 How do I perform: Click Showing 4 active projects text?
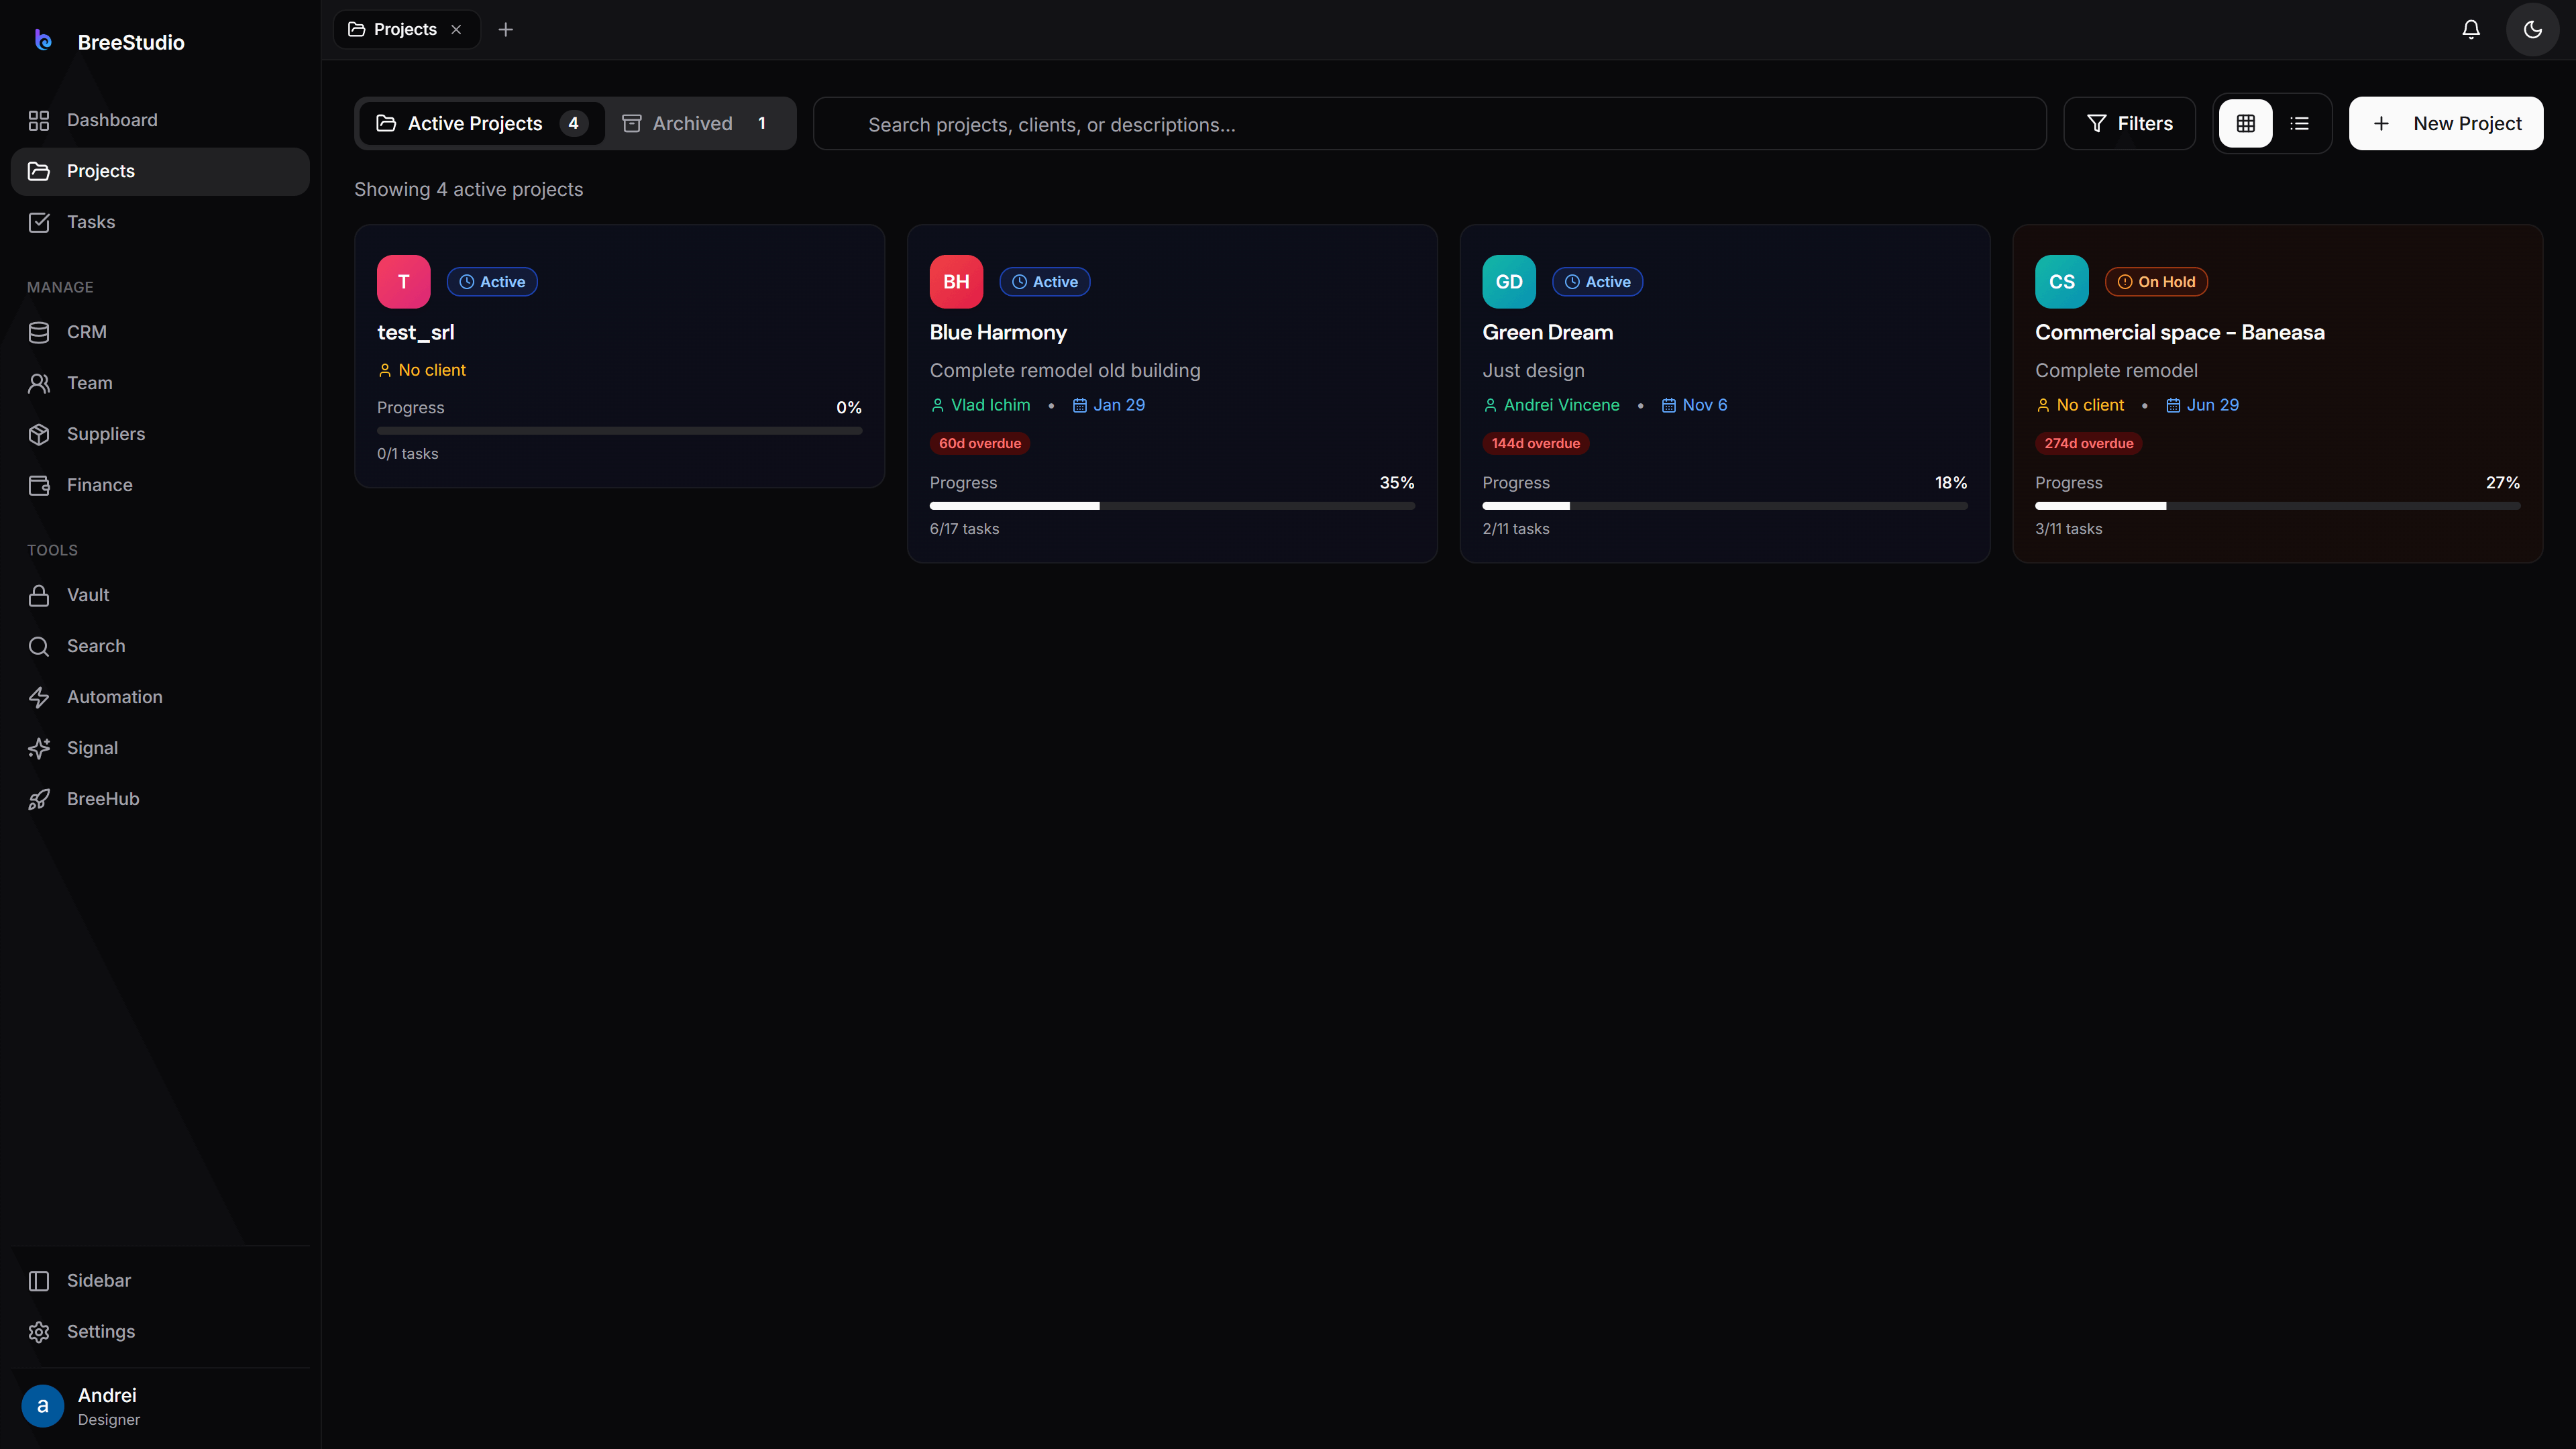pos(469,189)
